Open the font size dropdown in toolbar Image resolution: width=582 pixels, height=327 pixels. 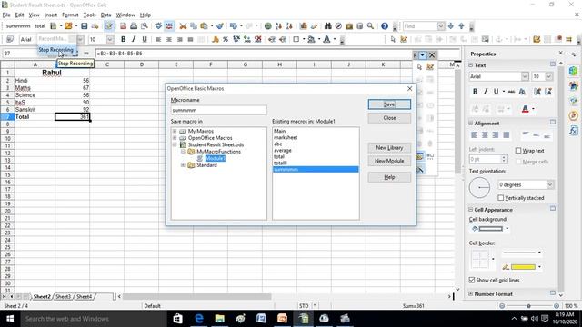tap(110, 39)
